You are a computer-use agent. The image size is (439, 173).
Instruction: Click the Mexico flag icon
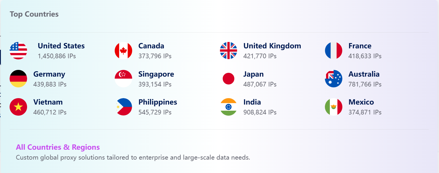point(334,107)
